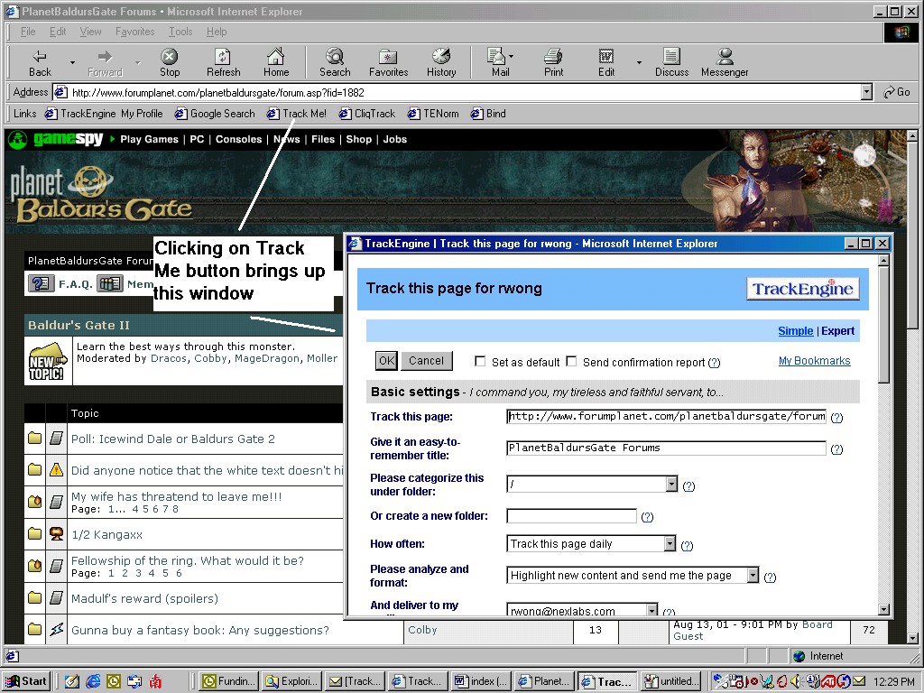Open the deliver to email dropdown

[x=652, y=609]
